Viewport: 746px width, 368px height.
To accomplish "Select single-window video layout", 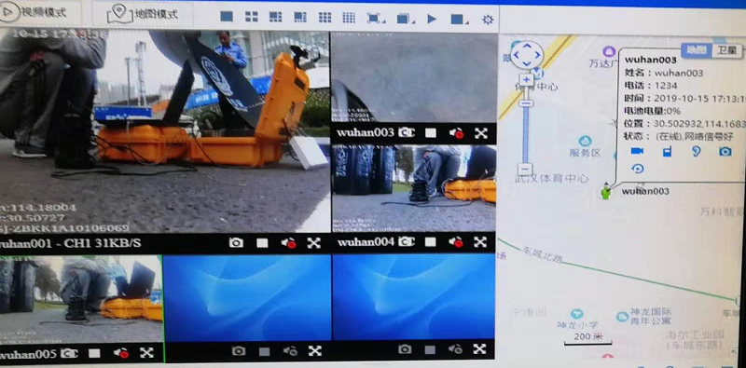I will pyautogui.click(x=227, y=17).
